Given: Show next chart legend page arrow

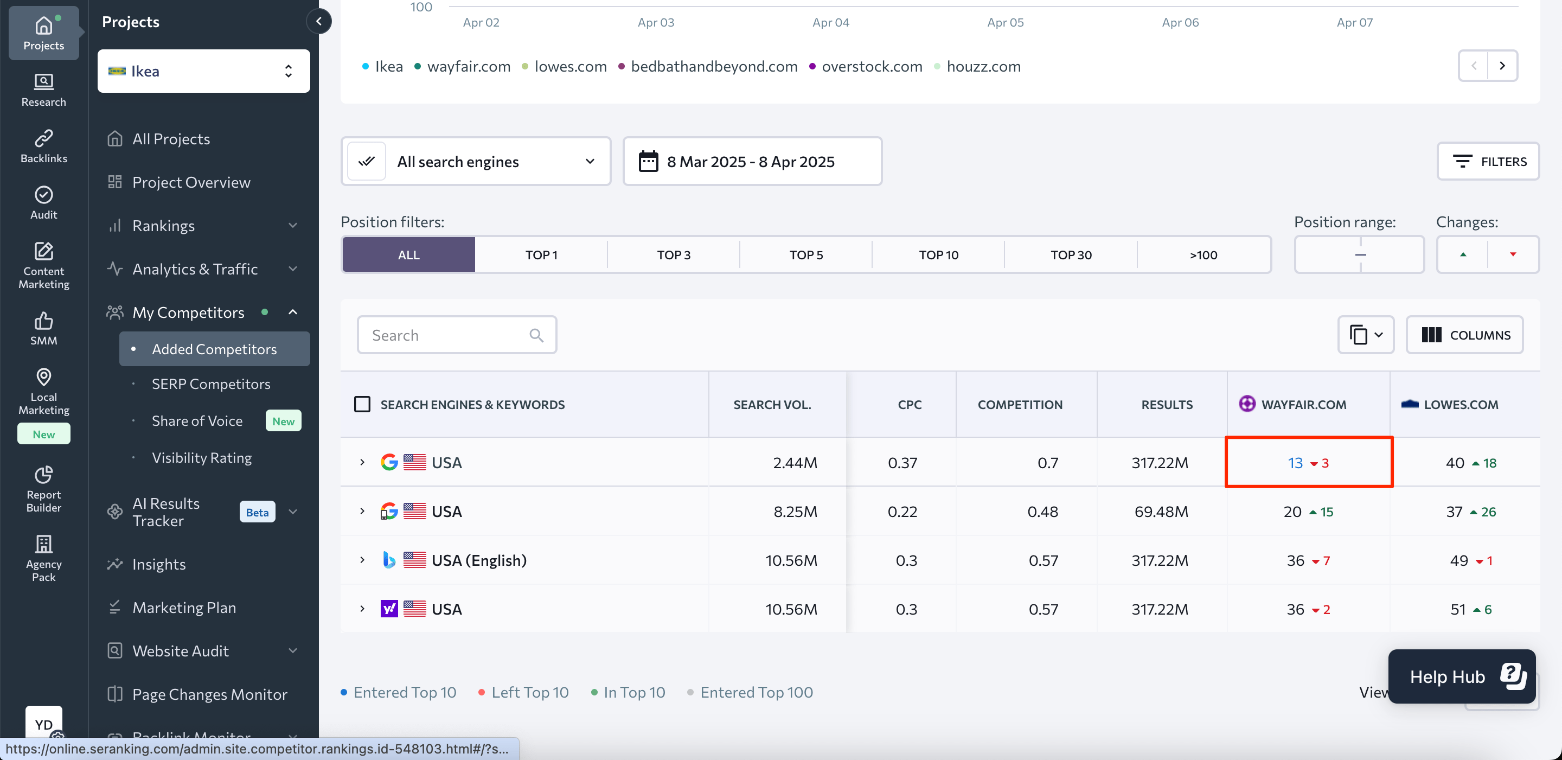Looking at the screenshot, I should click(x=1502, y=66).
